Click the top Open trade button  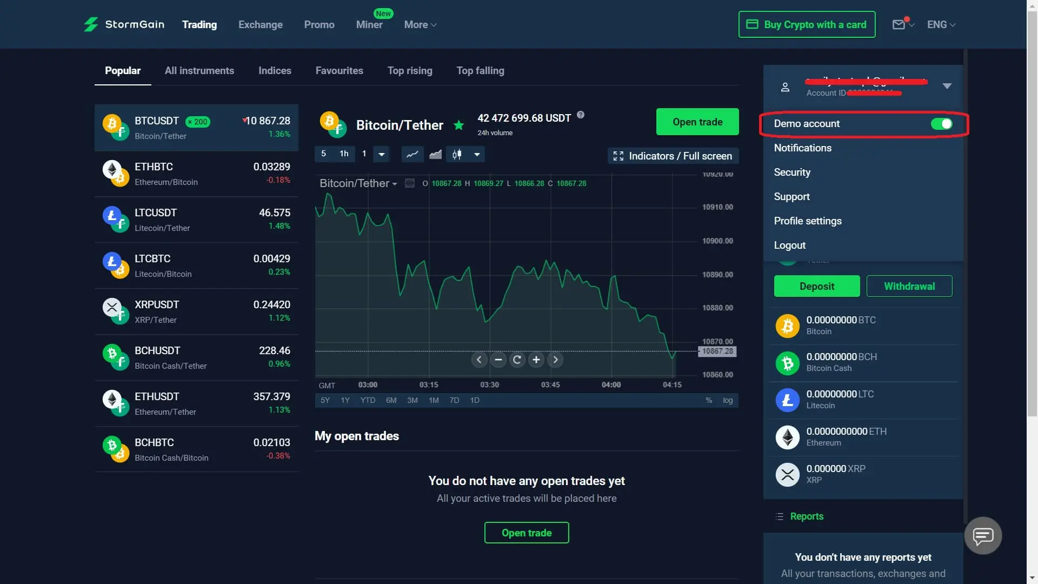click(697, 122)
